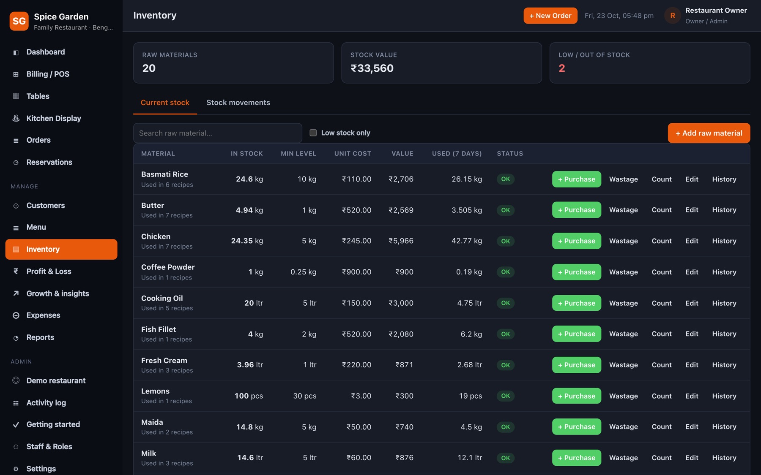Screen dimensions: 761x475
Task: Purchase more Basmati Rice
Action: (577, 179)
